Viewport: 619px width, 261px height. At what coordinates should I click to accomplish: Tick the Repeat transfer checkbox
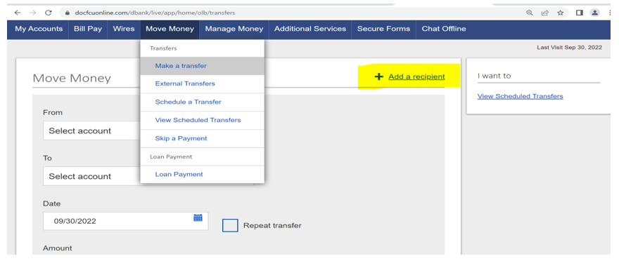pyautogui.click(x=230, y=226)
